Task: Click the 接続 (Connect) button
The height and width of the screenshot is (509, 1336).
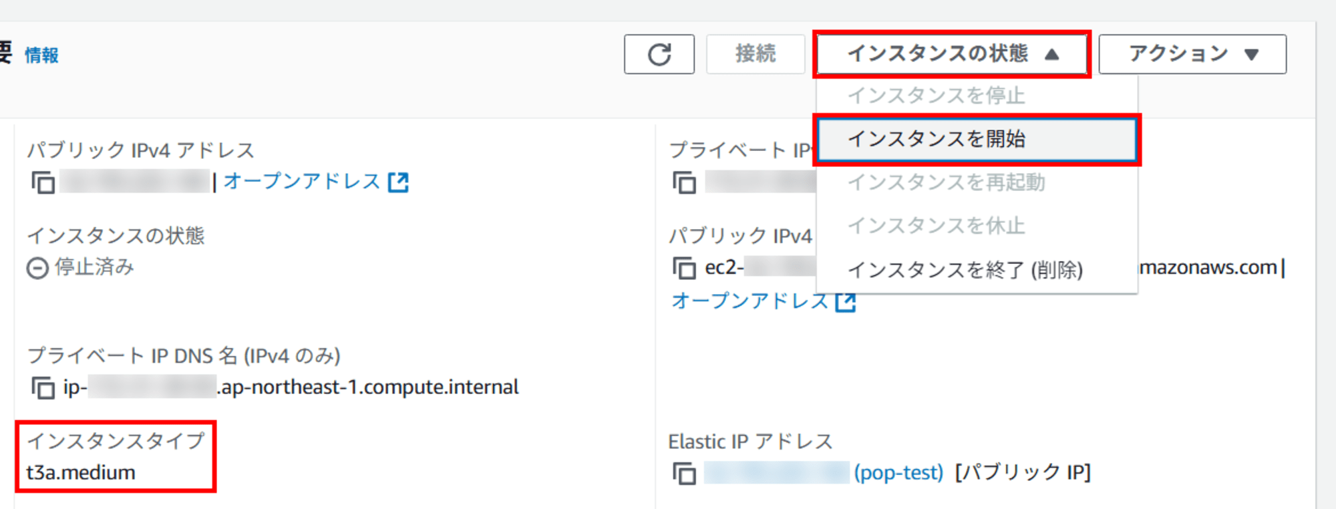Action: 756,54
